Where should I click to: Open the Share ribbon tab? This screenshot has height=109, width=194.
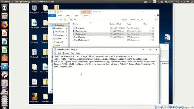[68, 15]
